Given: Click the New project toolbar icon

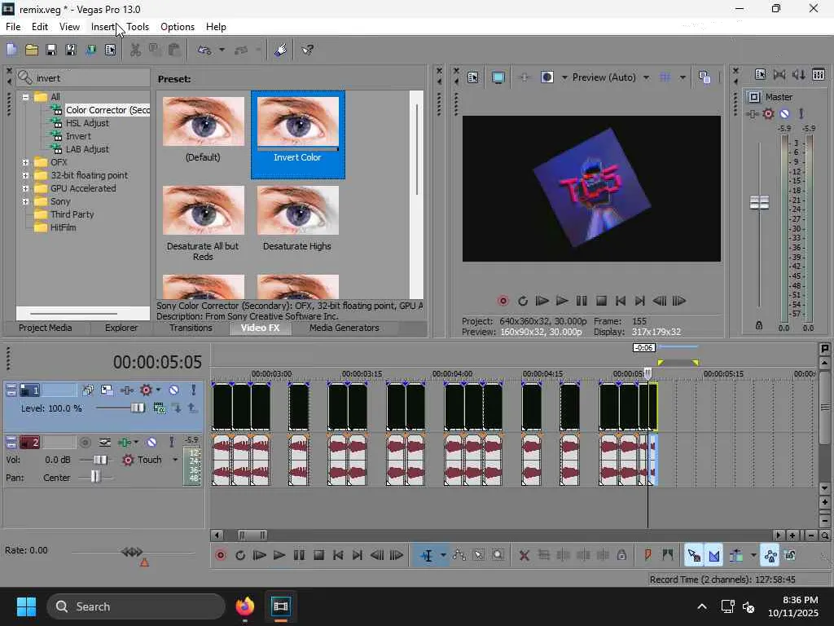Looking at the screenshot, I should (x=11, y=50).
